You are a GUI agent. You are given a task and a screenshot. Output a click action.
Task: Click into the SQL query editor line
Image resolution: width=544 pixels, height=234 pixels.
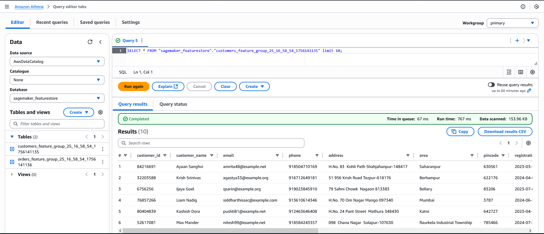point(332,51)
